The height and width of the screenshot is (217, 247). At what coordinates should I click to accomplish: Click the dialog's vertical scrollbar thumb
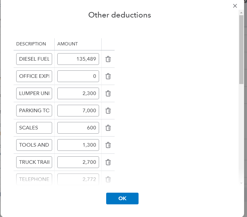pyautogui.click(x=241, y=49)
